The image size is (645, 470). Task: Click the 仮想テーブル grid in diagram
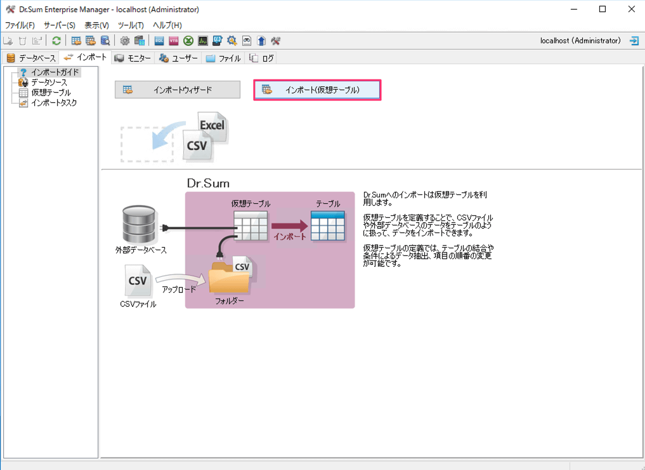point(251,225)
